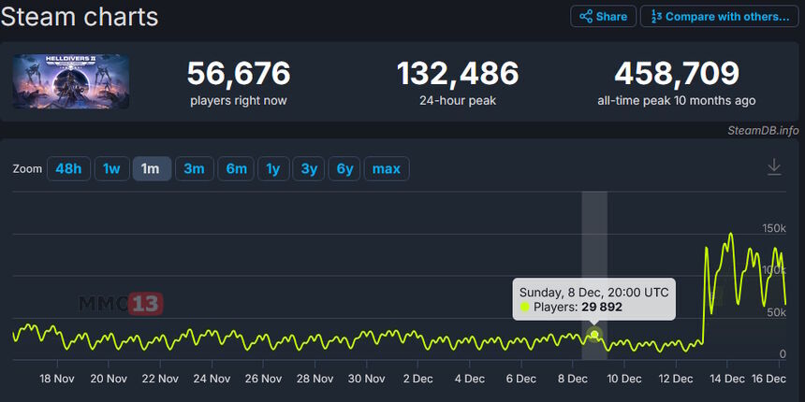
Task: Open Compare with others option
Action: [719, 17]
